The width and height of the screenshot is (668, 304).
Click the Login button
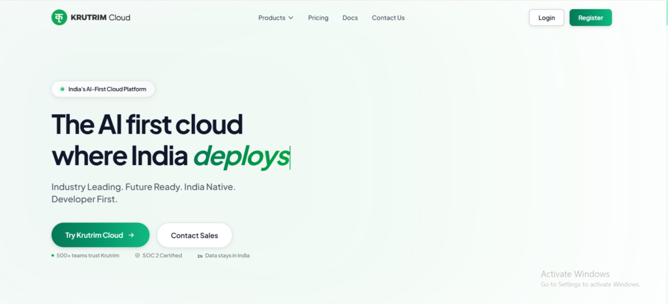[x=547, y=18]
